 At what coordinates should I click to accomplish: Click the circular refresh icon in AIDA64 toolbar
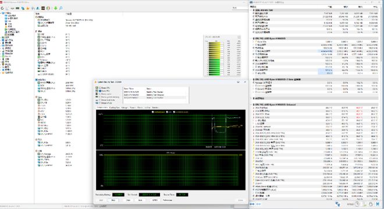click(2, 8)
